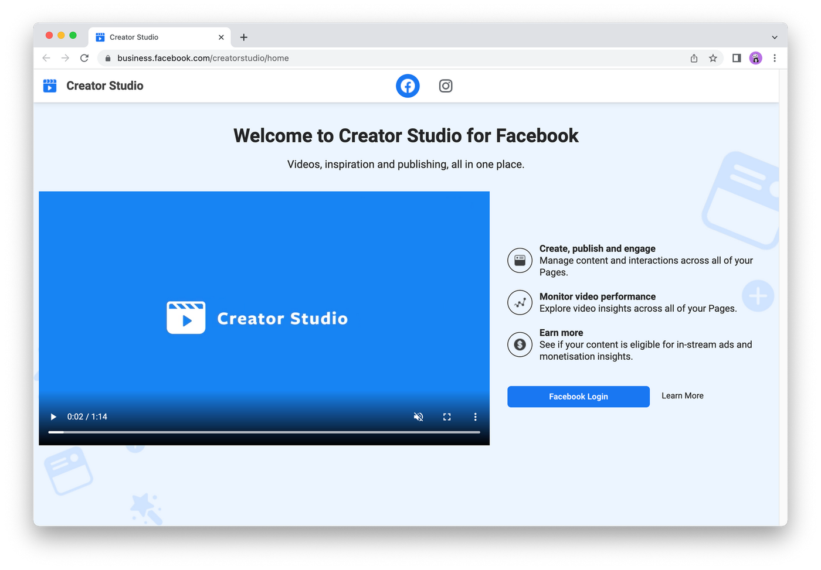This screenshot has width=821, height=570.
Task: Click the 'Earn more' dollar icon
Action: tap(520, 344)
